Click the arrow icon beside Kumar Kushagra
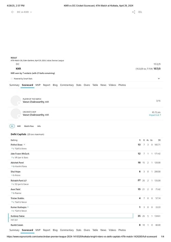 pos(28,207)
